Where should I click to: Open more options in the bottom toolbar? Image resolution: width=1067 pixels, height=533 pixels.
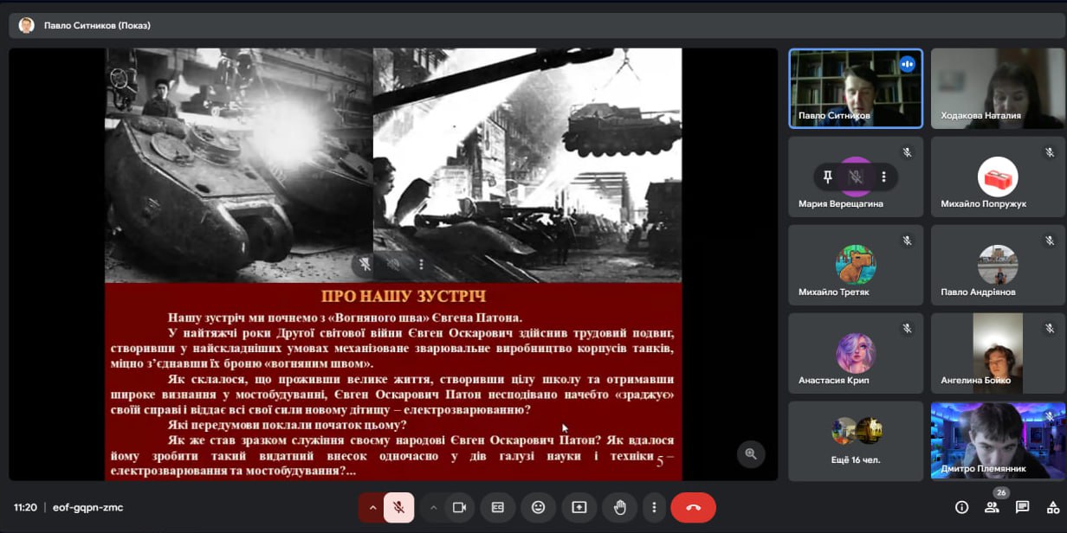click(x=654, y=508)
